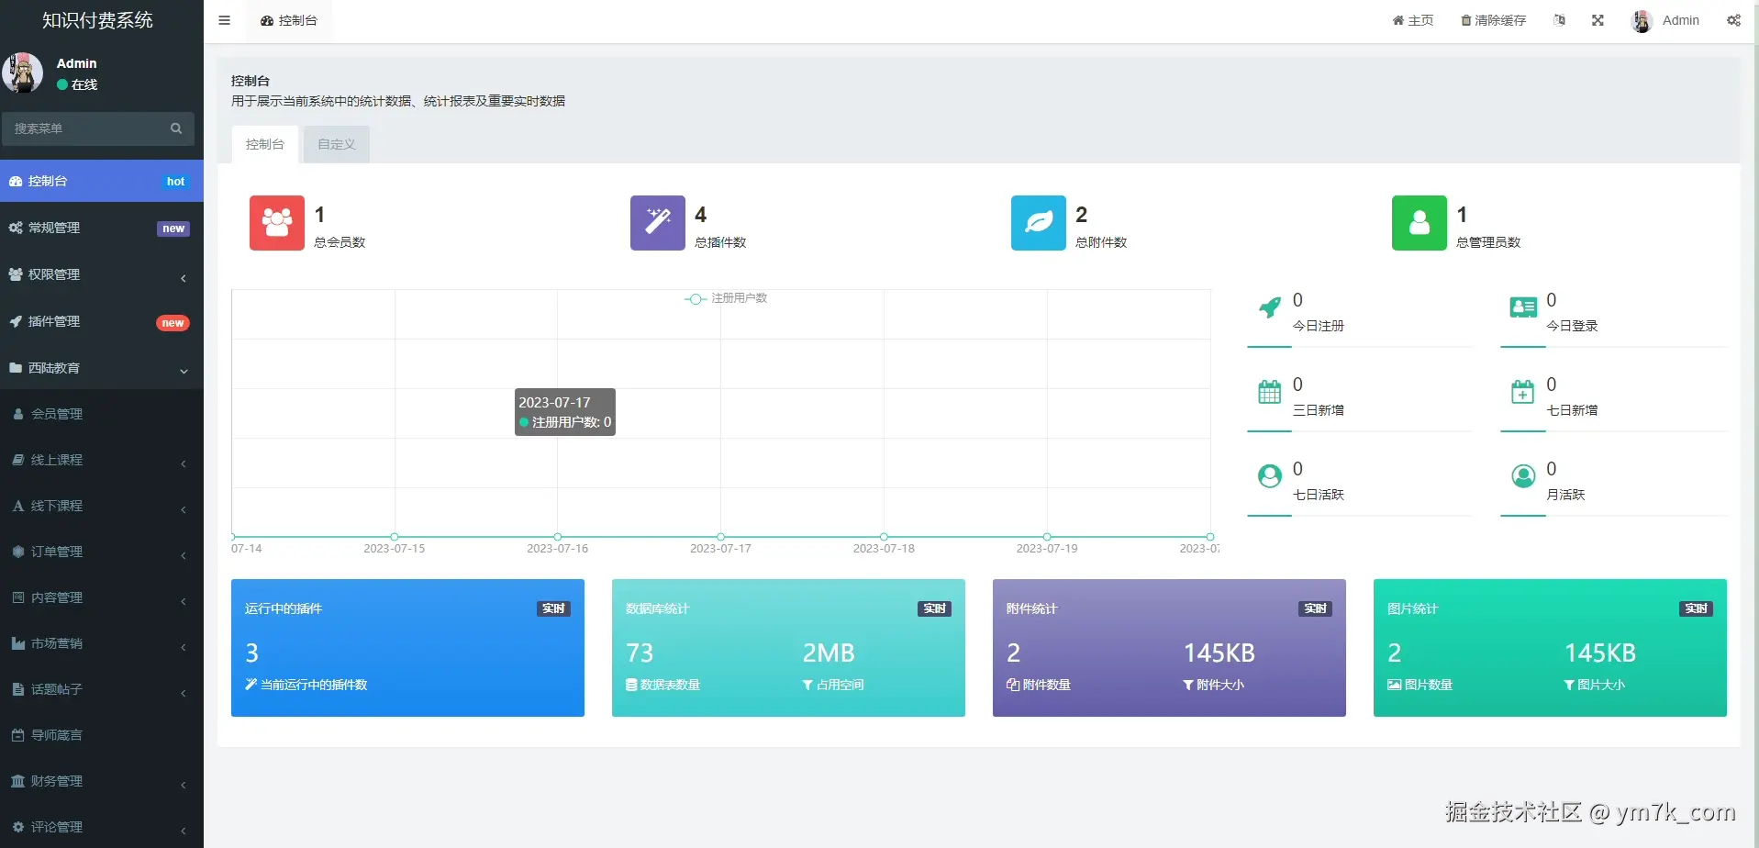Expand the 权限管理 menu
Screen dimensions: 1759x848
[102, 274]
